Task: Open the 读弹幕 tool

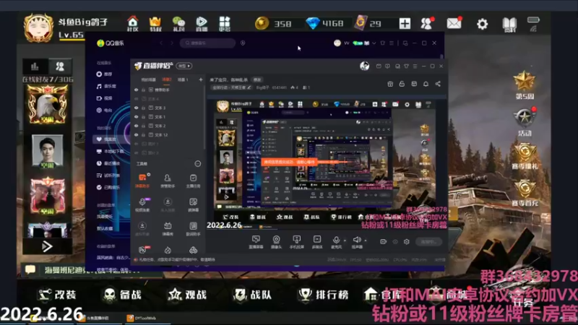Action: [193, 204]
